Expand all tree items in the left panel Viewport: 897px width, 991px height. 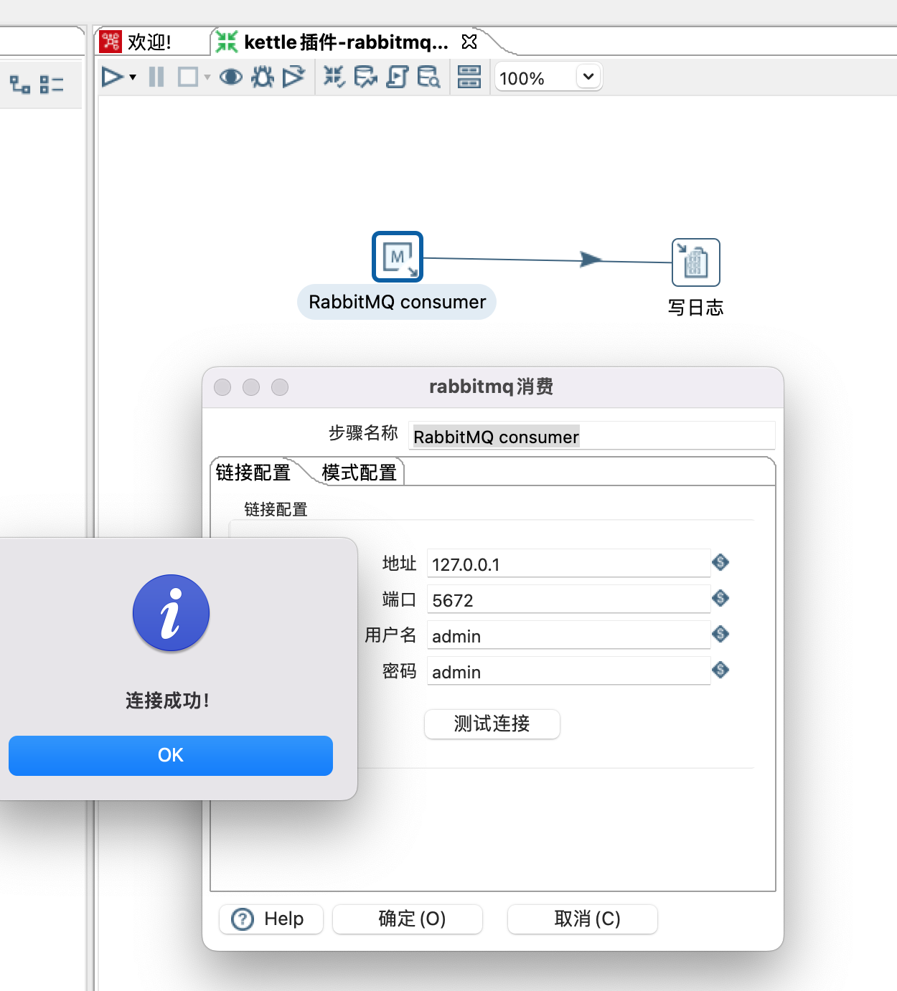tap(20, 85)
